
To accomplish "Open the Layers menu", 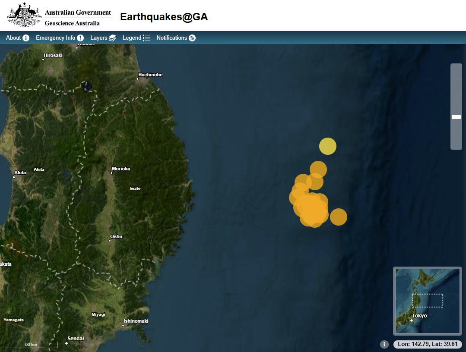I will (103, 38).
